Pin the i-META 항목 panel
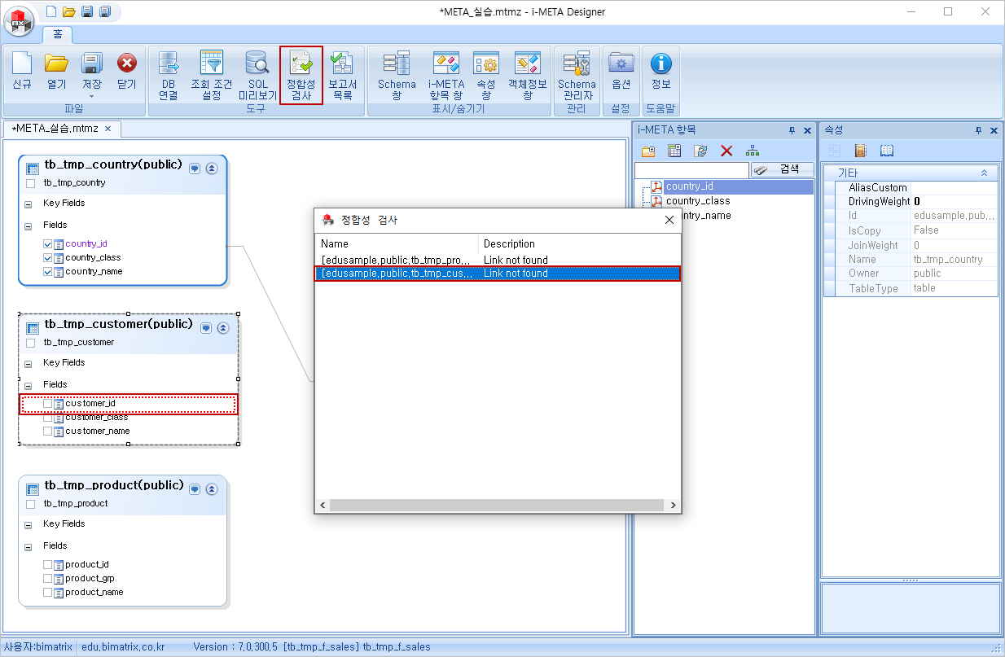The width and height of the screenshot is (1005, 657). coord(792,130)
